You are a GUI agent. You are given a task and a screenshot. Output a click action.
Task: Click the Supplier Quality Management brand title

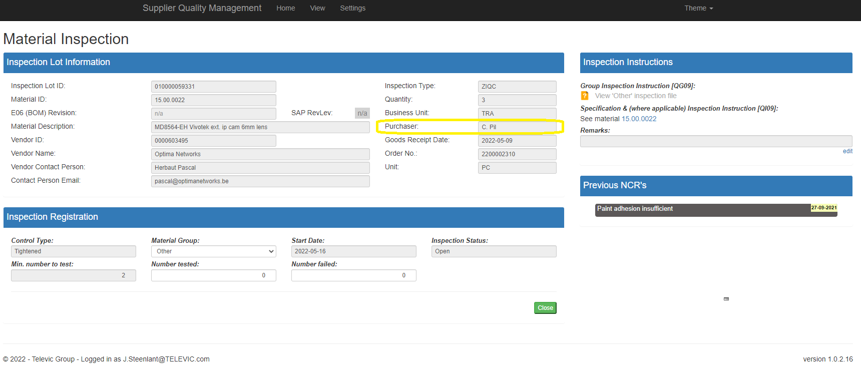coord(202,8)
